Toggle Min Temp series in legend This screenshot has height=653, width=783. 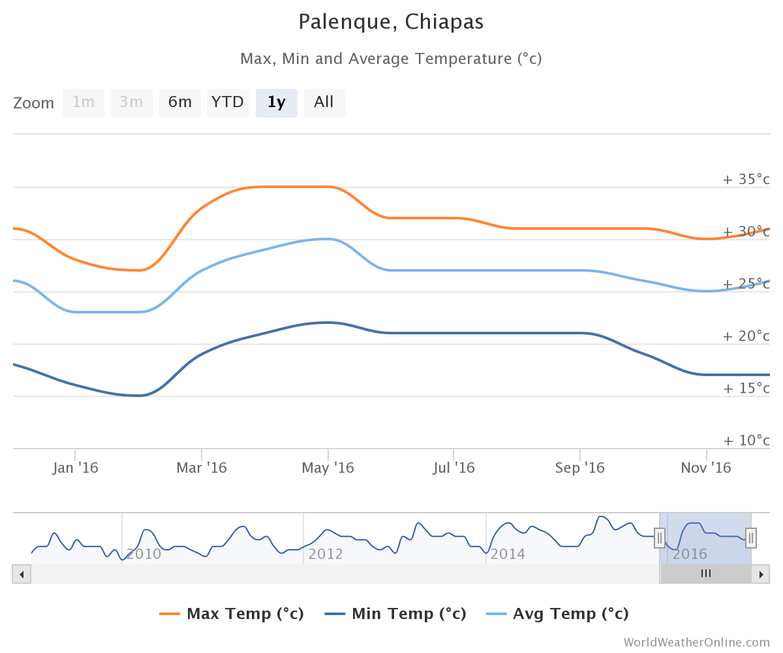tap(395, 614)
